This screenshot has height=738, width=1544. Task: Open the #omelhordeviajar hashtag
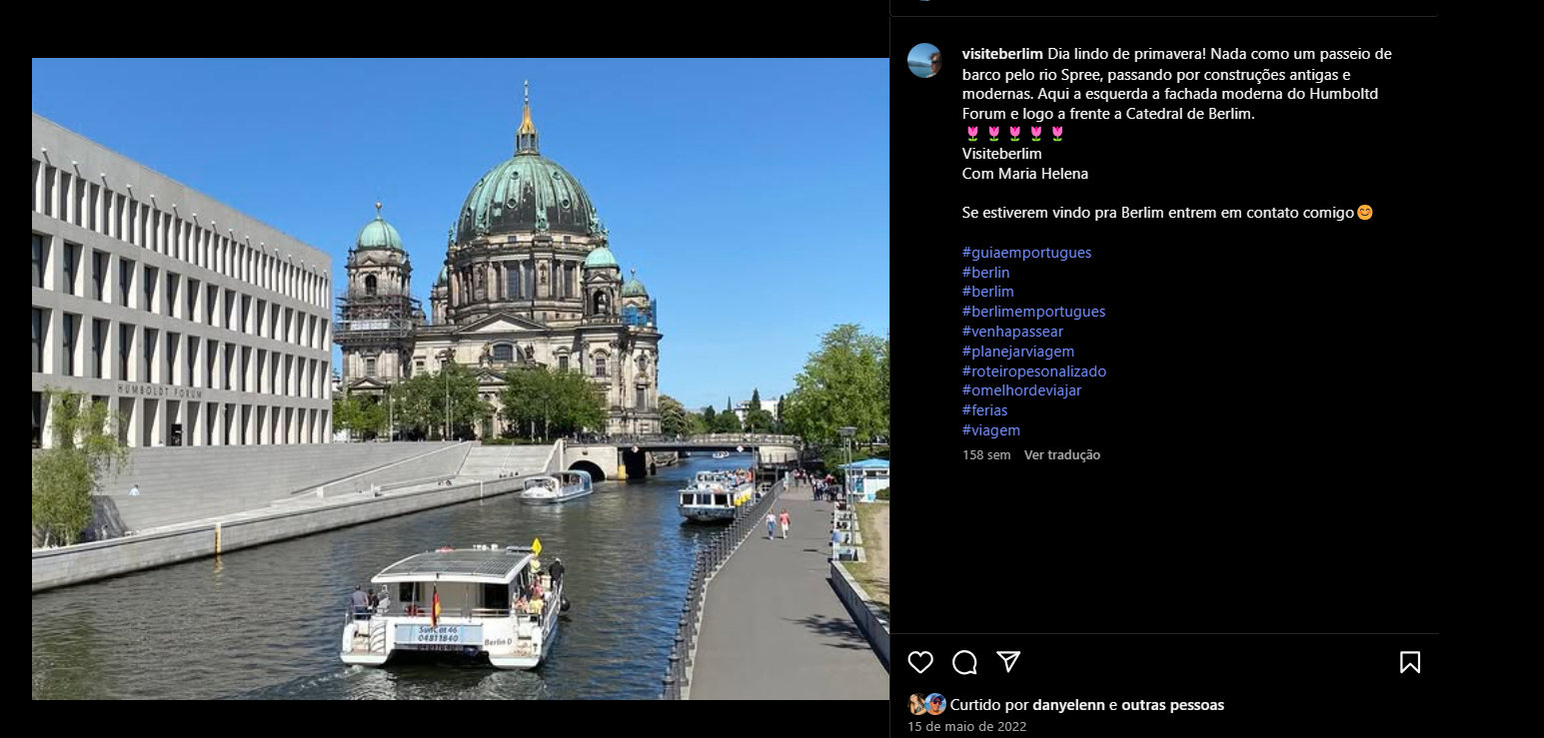(x=1021, y=390)
